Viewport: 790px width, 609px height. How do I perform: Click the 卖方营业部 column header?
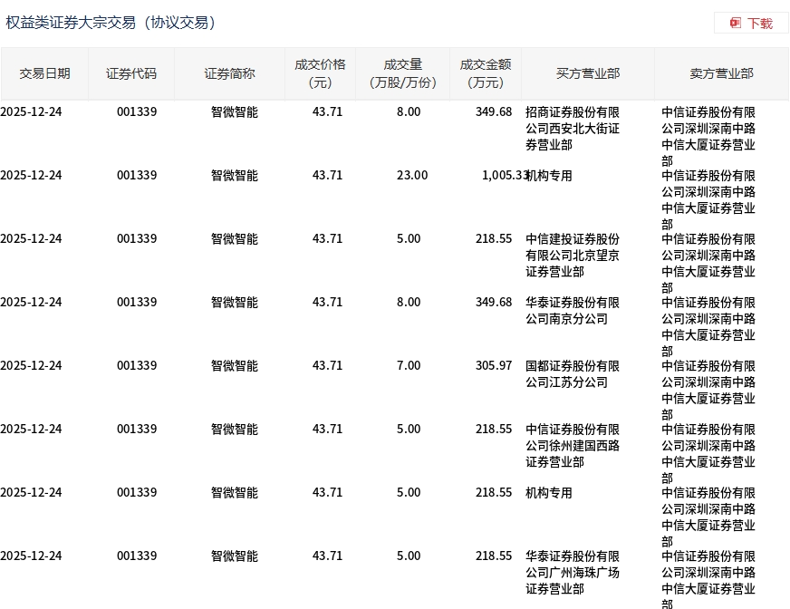coord(721,73)
